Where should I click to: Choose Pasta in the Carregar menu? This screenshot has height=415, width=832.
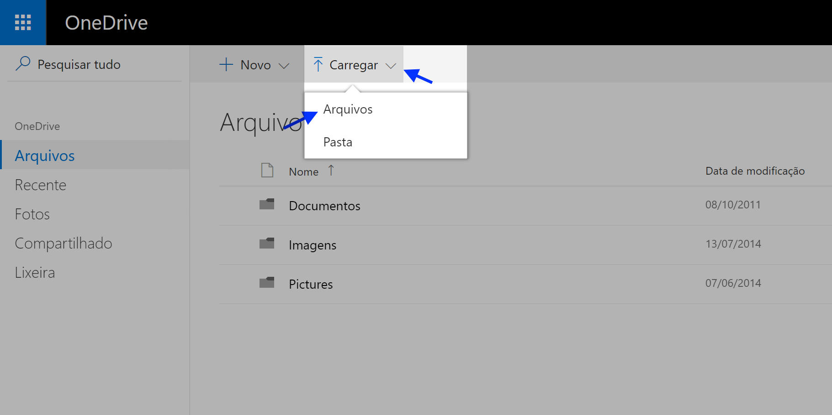[x=386, y=142]
